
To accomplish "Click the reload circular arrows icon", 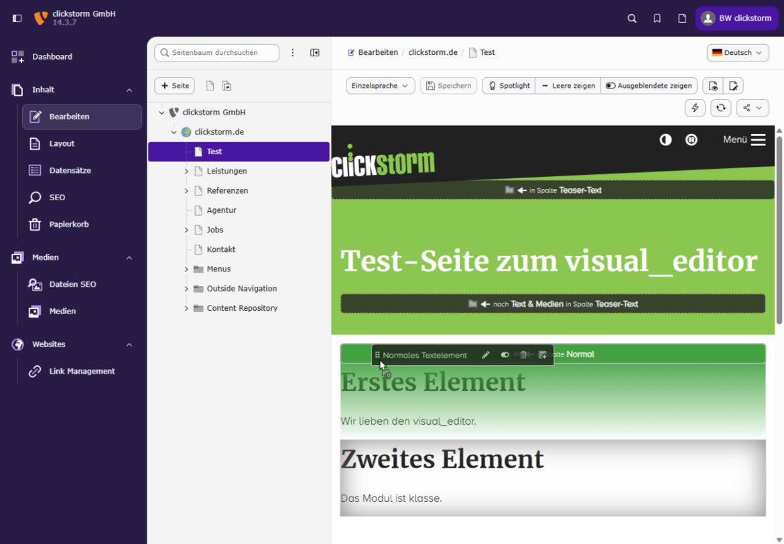I will 720,108.
